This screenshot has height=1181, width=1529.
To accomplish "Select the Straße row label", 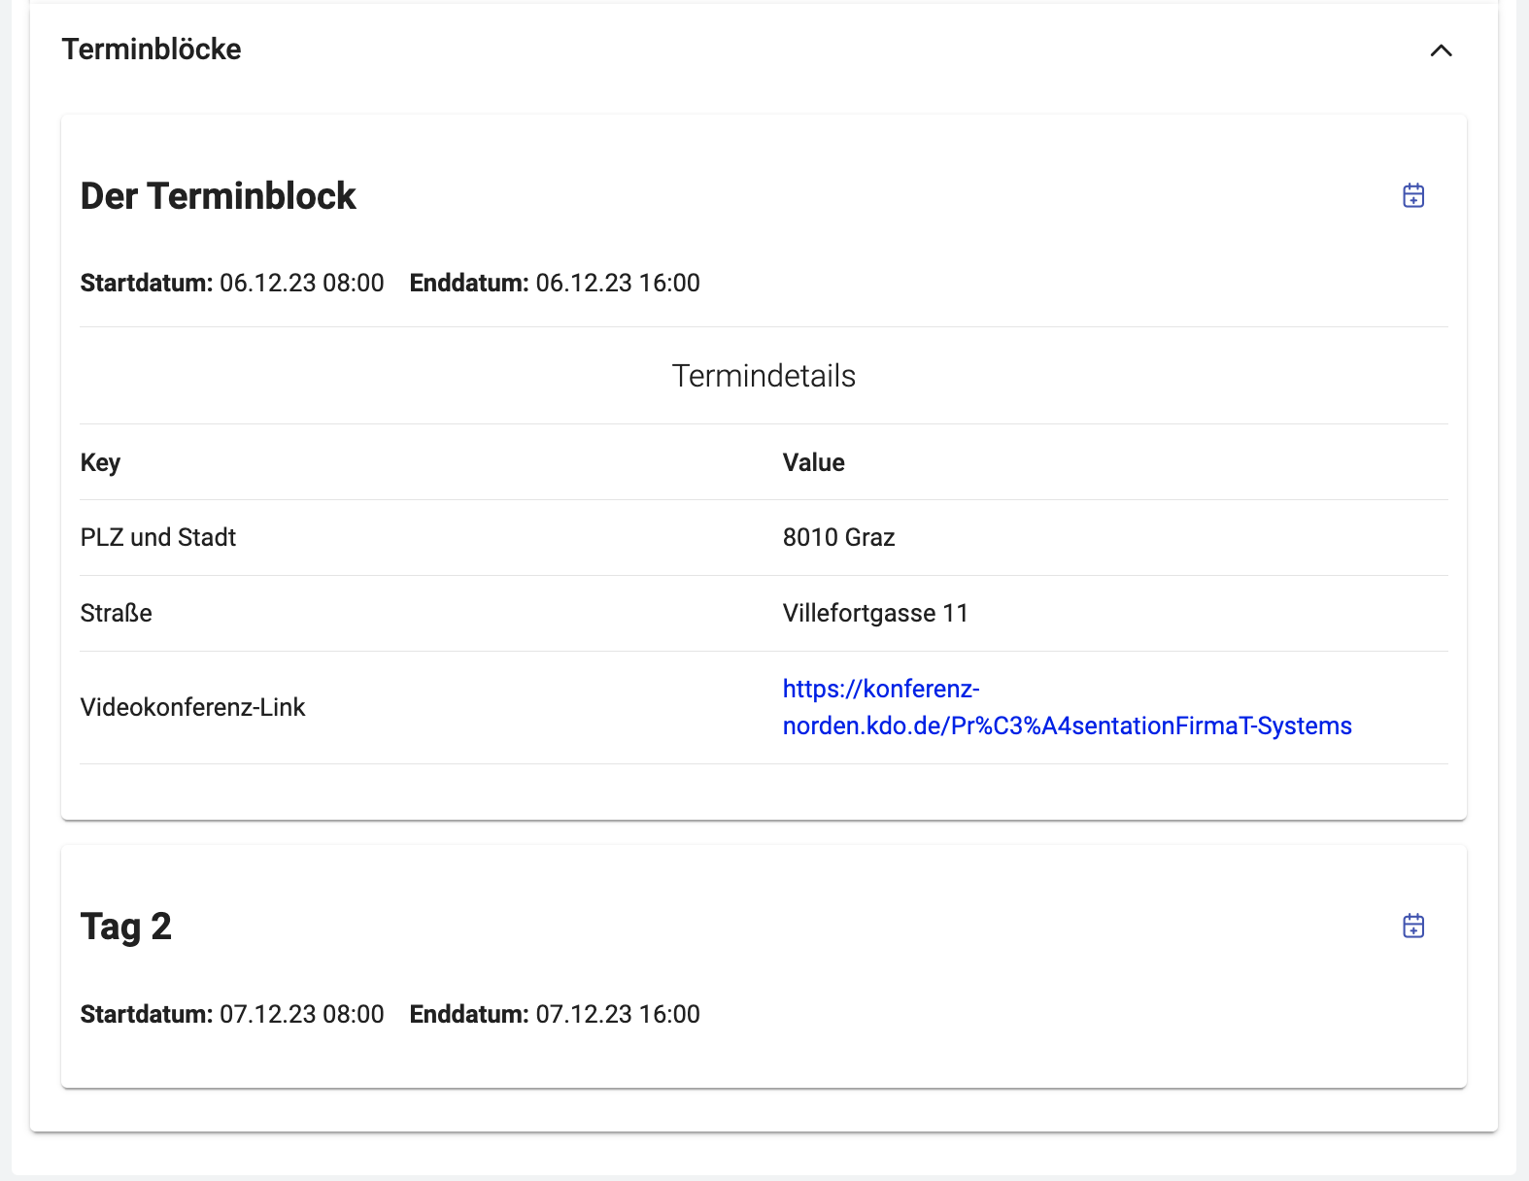I will 117,613.
